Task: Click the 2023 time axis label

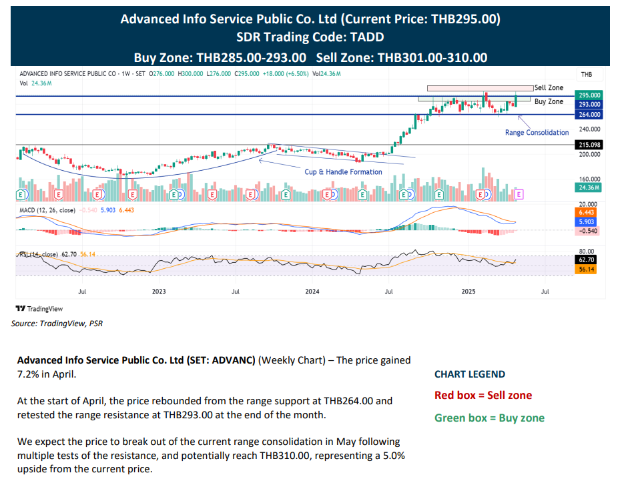Action: (x=159, y=291)
